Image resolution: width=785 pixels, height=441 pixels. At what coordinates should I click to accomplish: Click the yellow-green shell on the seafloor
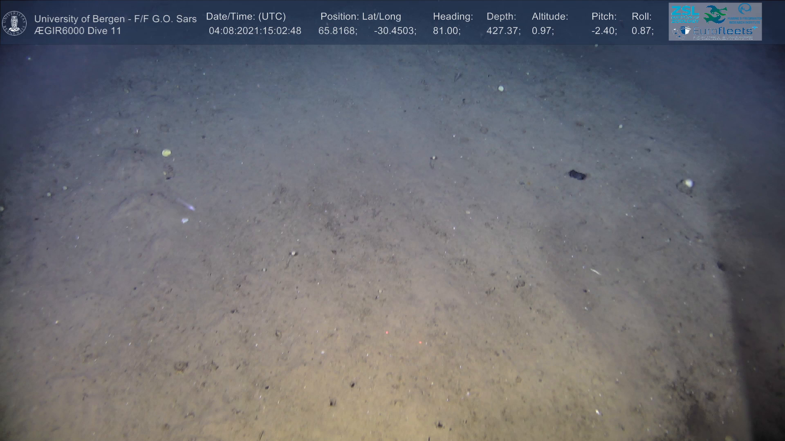166,153
